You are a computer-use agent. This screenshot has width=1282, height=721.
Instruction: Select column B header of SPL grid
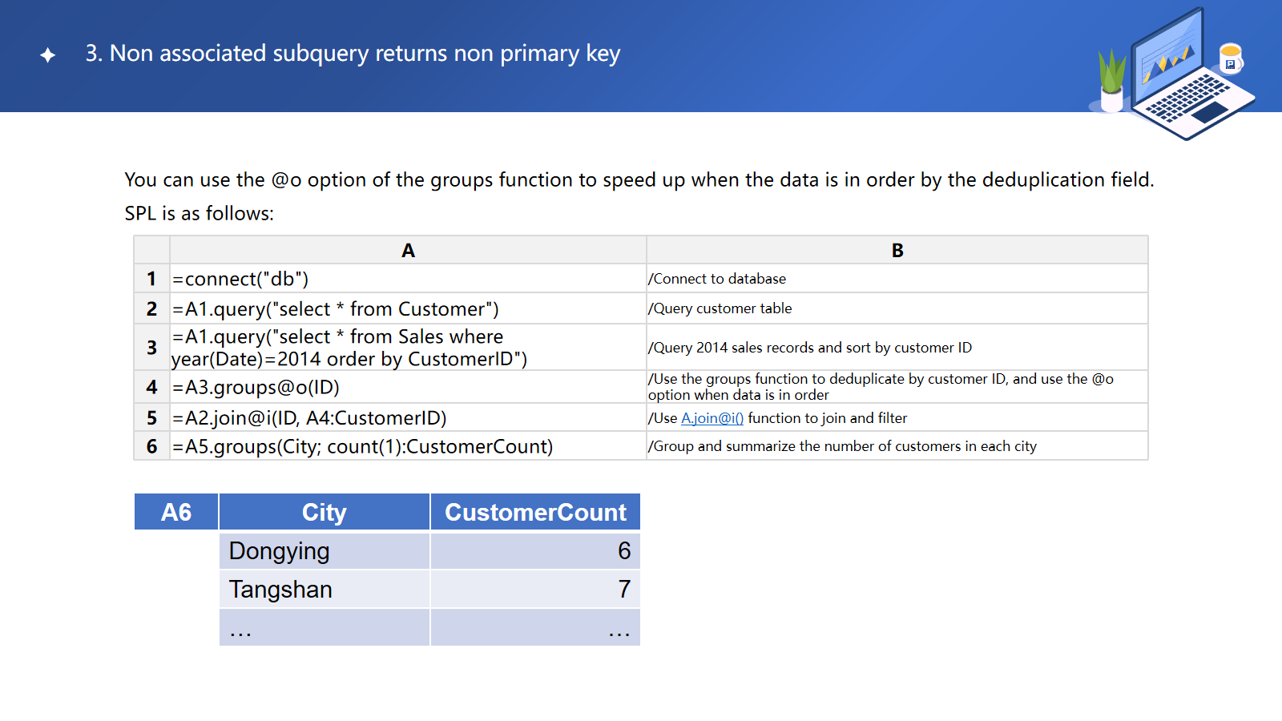pyautogui.click(x=897, y=251)
